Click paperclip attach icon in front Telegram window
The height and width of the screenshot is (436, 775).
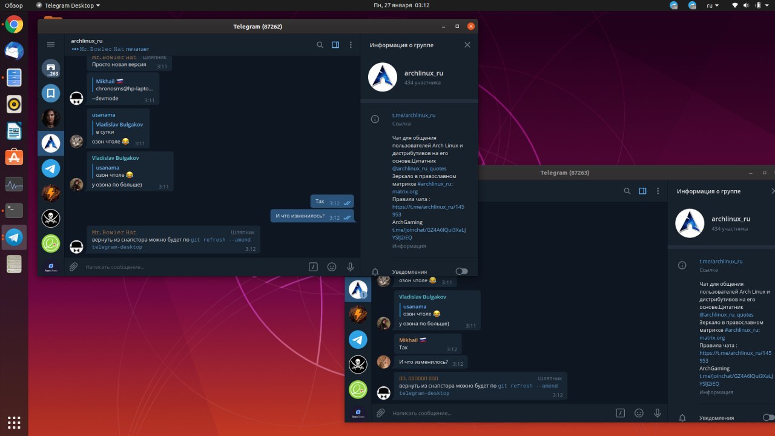point(73,266)
